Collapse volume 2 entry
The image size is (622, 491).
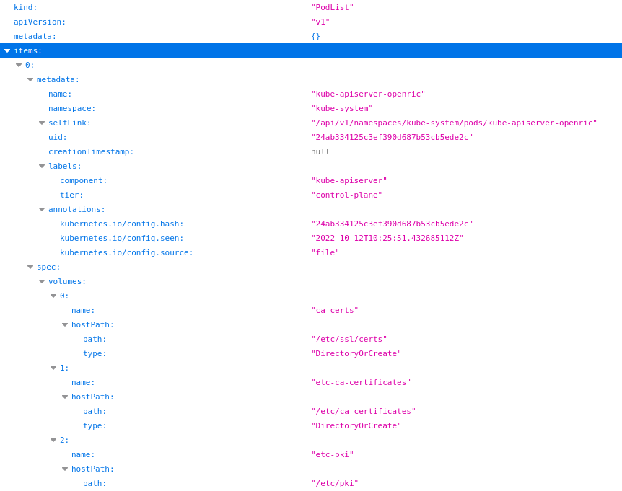(x=53, y=441)
